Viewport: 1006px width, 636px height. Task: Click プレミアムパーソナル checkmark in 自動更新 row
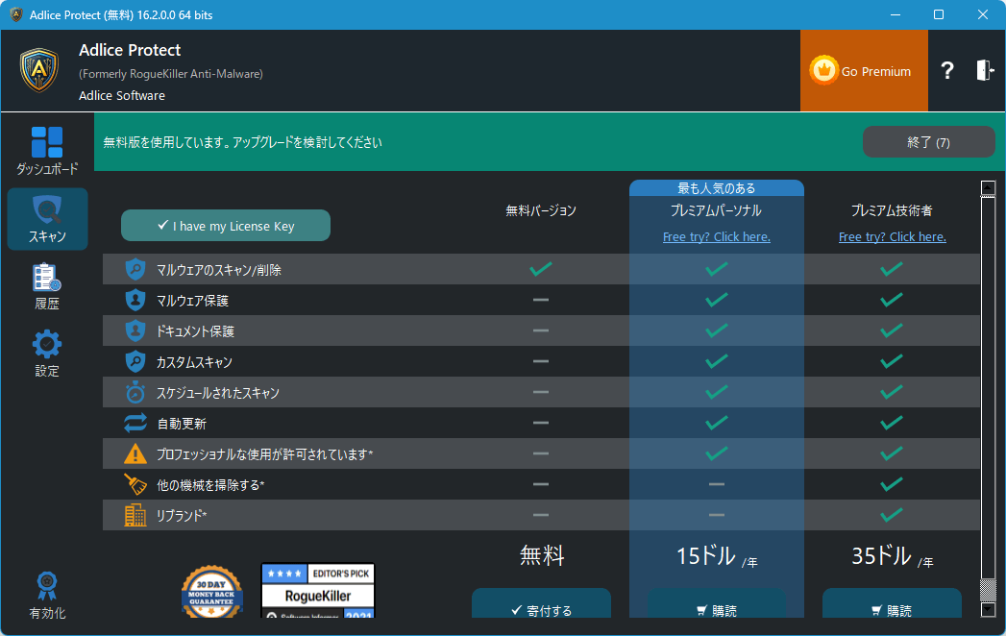tap(716, 423)
